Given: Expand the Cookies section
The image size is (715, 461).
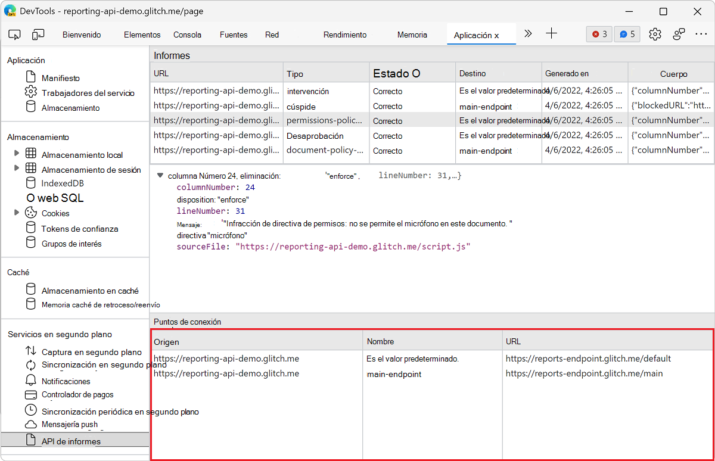Looking at the screenshot, I should [x=17, y=213].
